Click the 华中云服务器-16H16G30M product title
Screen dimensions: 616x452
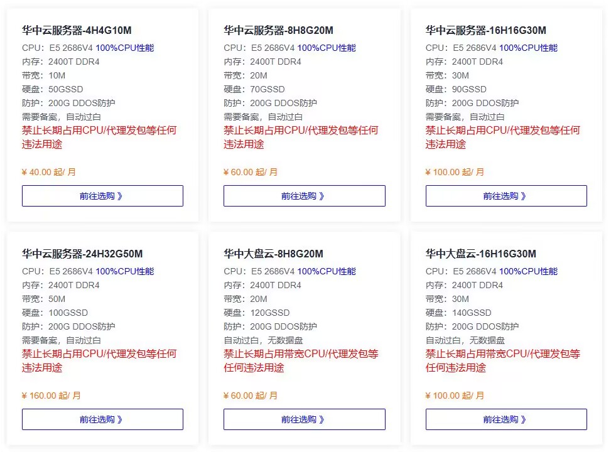(485, 30)
